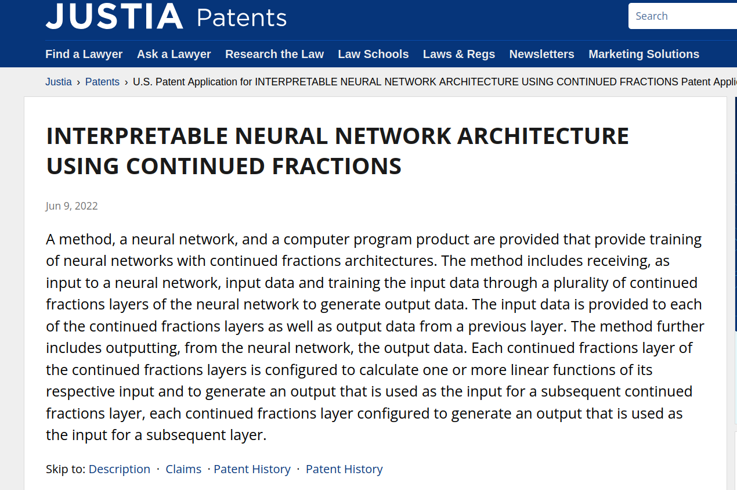Click the INTERPRETABLE NEURAL NETWORK ARCHITECTURE page title
Screen dimensions: 737x490
[338, 151]
